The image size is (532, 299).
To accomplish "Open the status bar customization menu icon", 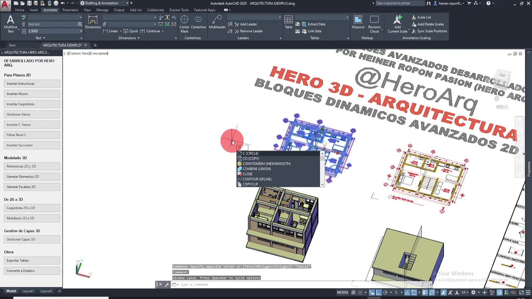I will [528, 292].
